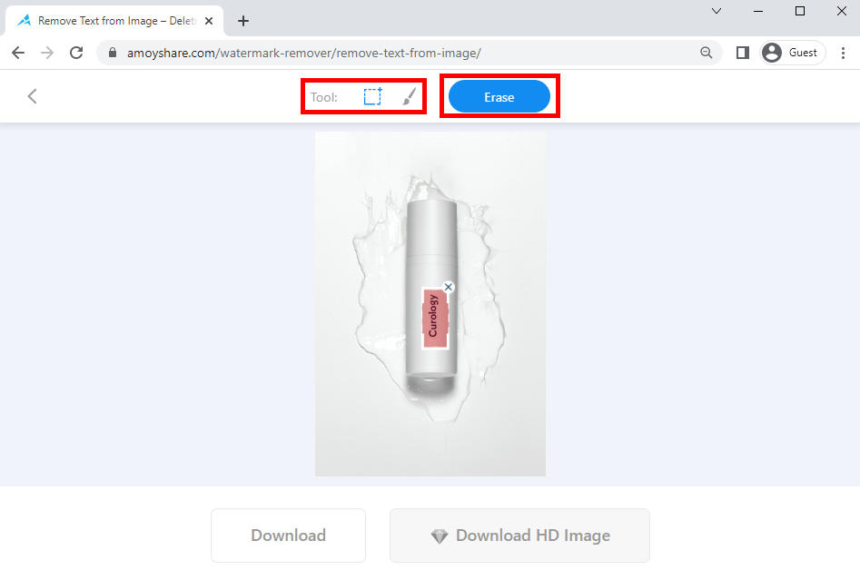The height and width of the screenshot is (580, 860).
Task: Click the selected Curology label area
Action: (436, 318)
